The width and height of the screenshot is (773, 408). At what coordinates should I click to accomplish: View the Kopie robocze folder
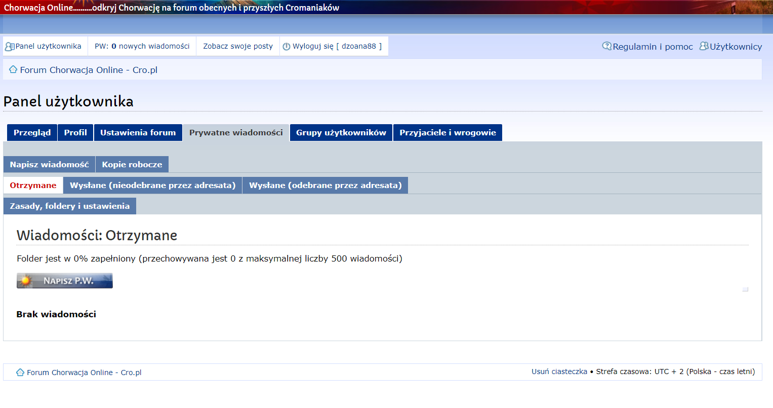click(x=132, y=164)
